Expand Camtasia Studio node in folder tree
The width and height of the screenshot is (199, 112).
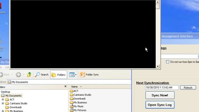pos(3,103)
